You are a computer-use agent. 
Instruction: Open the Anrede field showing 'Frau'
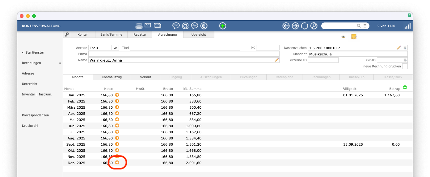click(100, 48)
